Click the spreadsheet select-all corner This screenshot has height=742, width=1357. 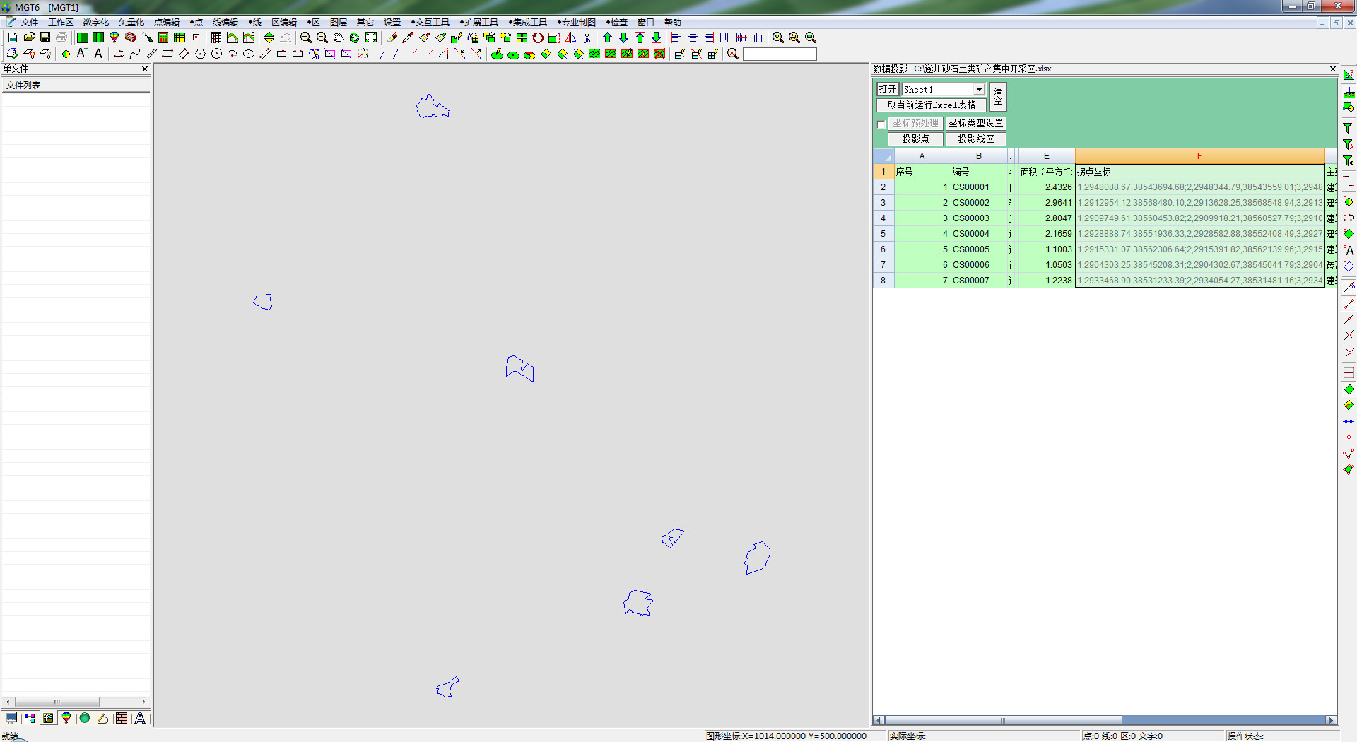883,156
